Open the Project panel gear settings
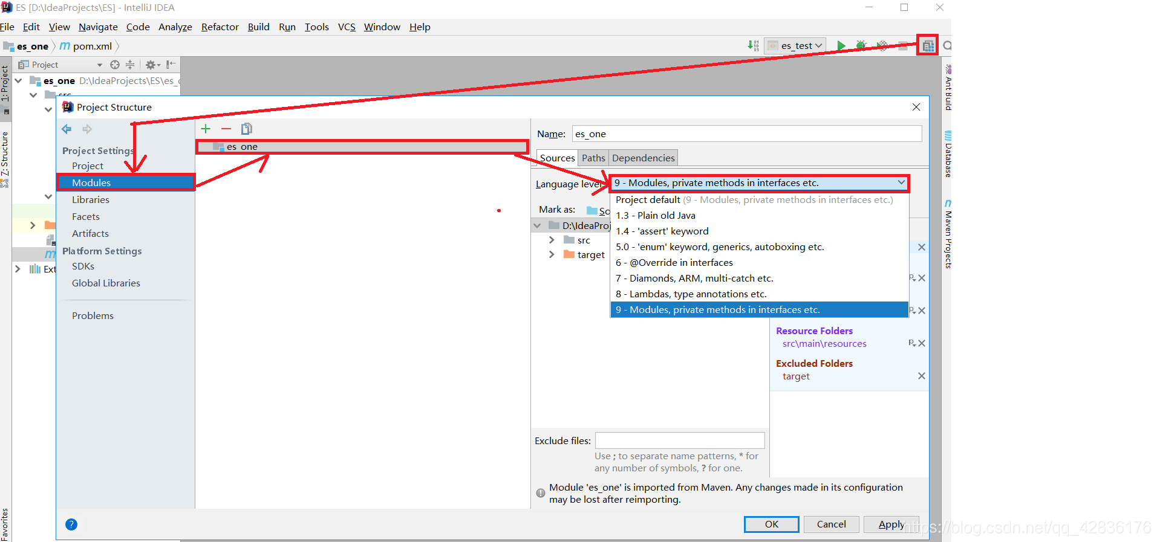This screenshot has height=542, width=1157. (152, 65)
